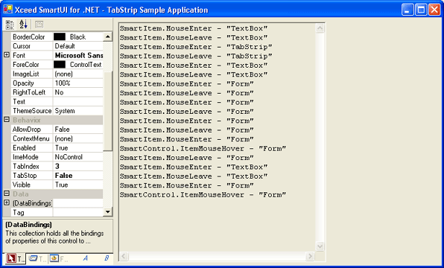Viewport: 444px width, 268px height.
Task: Click the ImeMode 'NoControl' value
Action: [69, 157]
